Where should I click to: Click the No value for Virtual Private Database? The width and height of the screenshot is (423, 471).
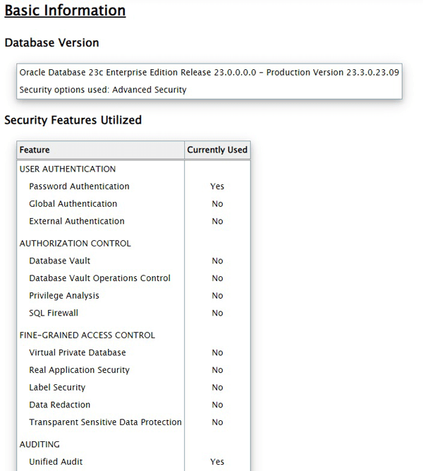217,352
